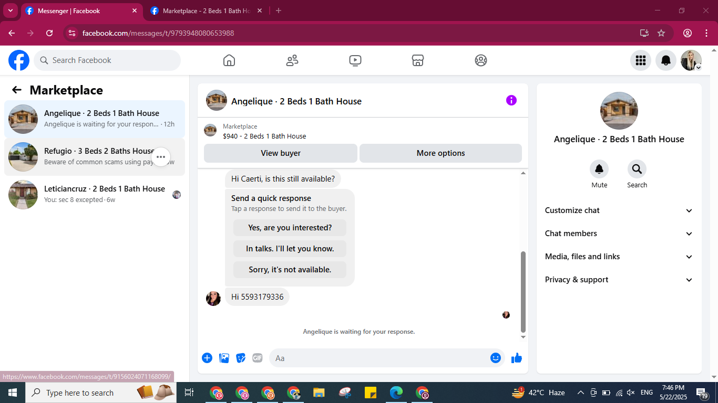This screenshot has width=718, height=403.
Task: Send quick reply 'Yes, are you interested?'
Action: click(x=290, y=228)
